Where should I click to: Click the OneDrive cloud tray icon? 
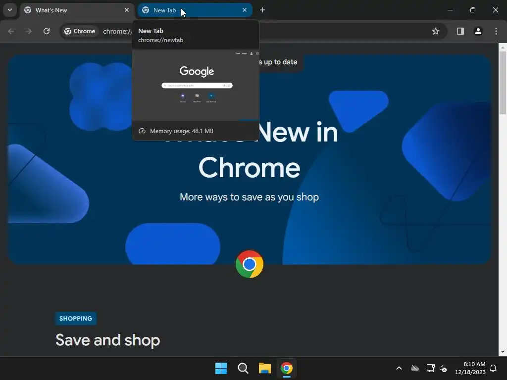(x=415, y=368)
